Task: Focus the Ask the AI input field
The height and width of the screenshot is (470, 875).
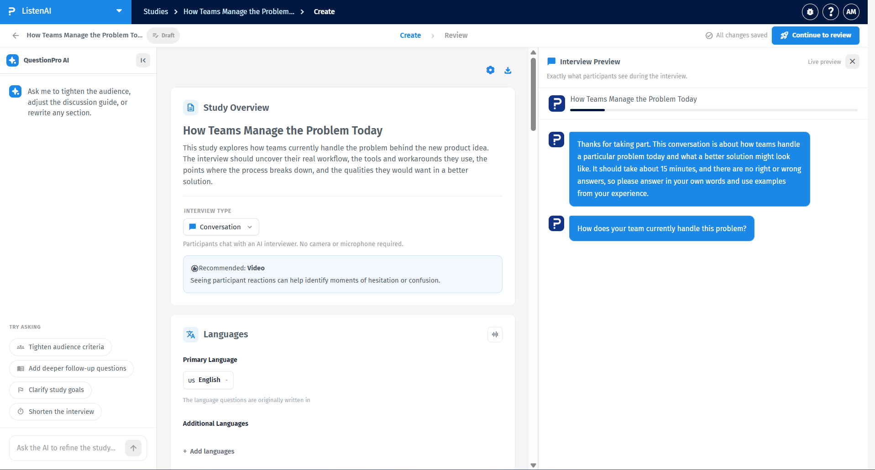Action: 67,448
